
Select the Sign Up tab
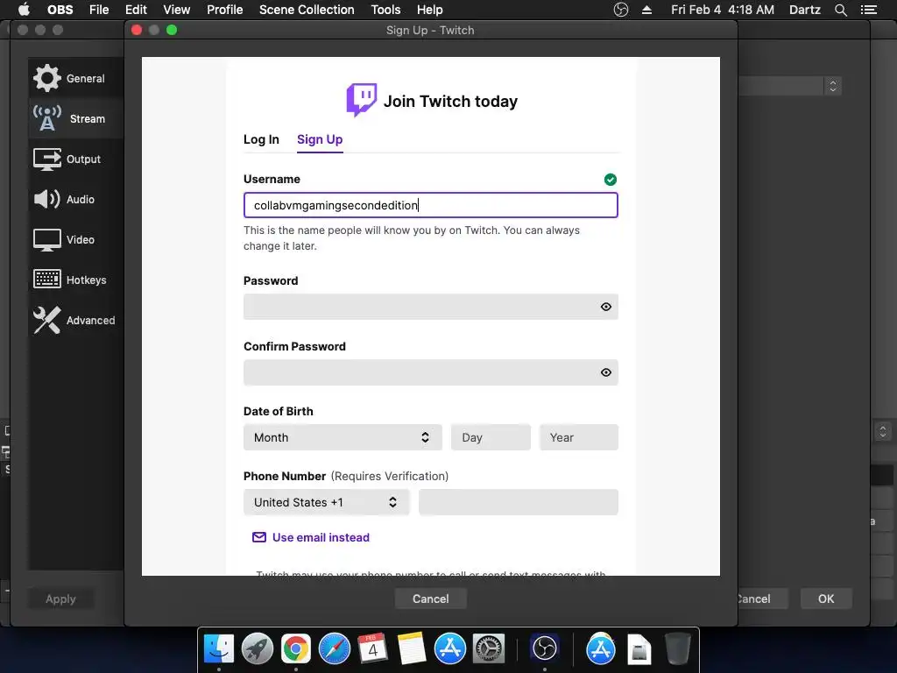(x=320, y=139)
